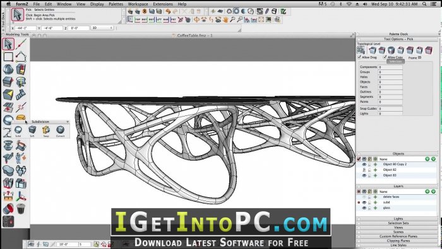The width and height of the screenshot is (442, 249).
Task: Click the undo arrow toolbar icon
Action: tap(168, 11)
